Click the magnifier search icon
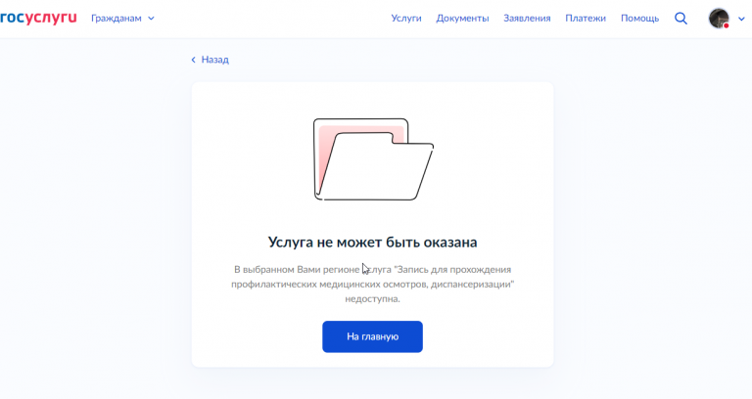 [x=681, y=19]
